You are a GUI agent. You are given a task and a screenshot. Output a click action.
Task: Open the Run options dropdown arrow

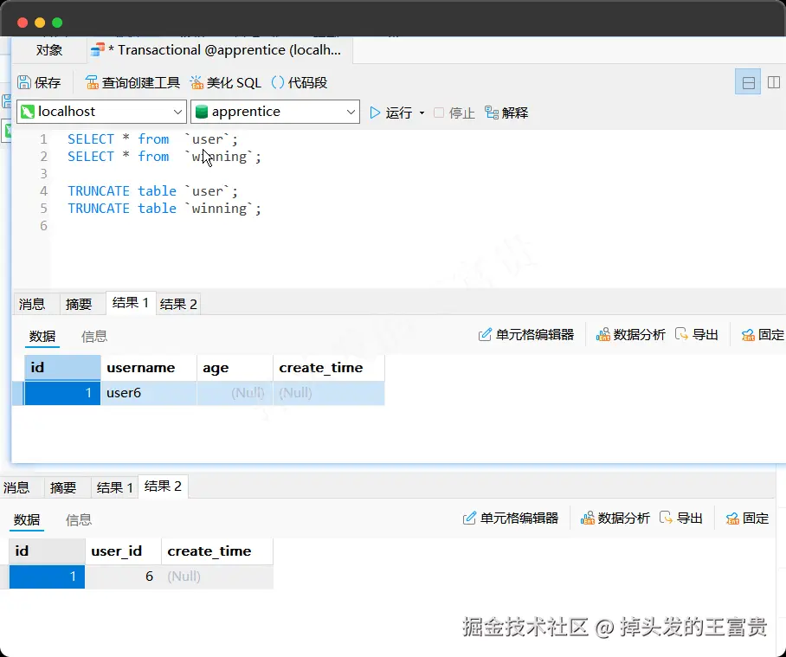[x=422, y=113]
